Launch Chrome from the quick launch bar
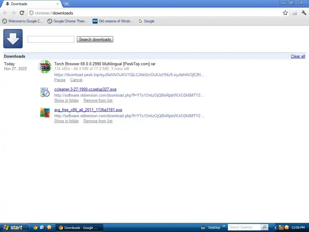The image size is (309, 232). (35, 227)
